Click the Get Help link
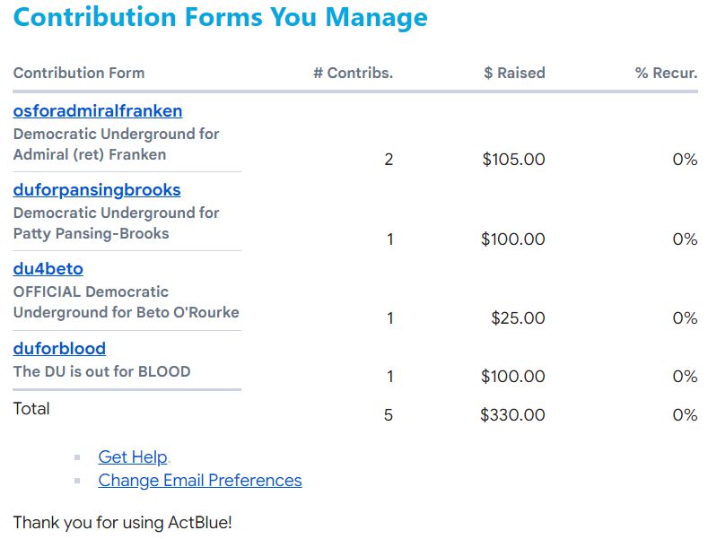The image size is (708, 539). click(x=133, y=456)
